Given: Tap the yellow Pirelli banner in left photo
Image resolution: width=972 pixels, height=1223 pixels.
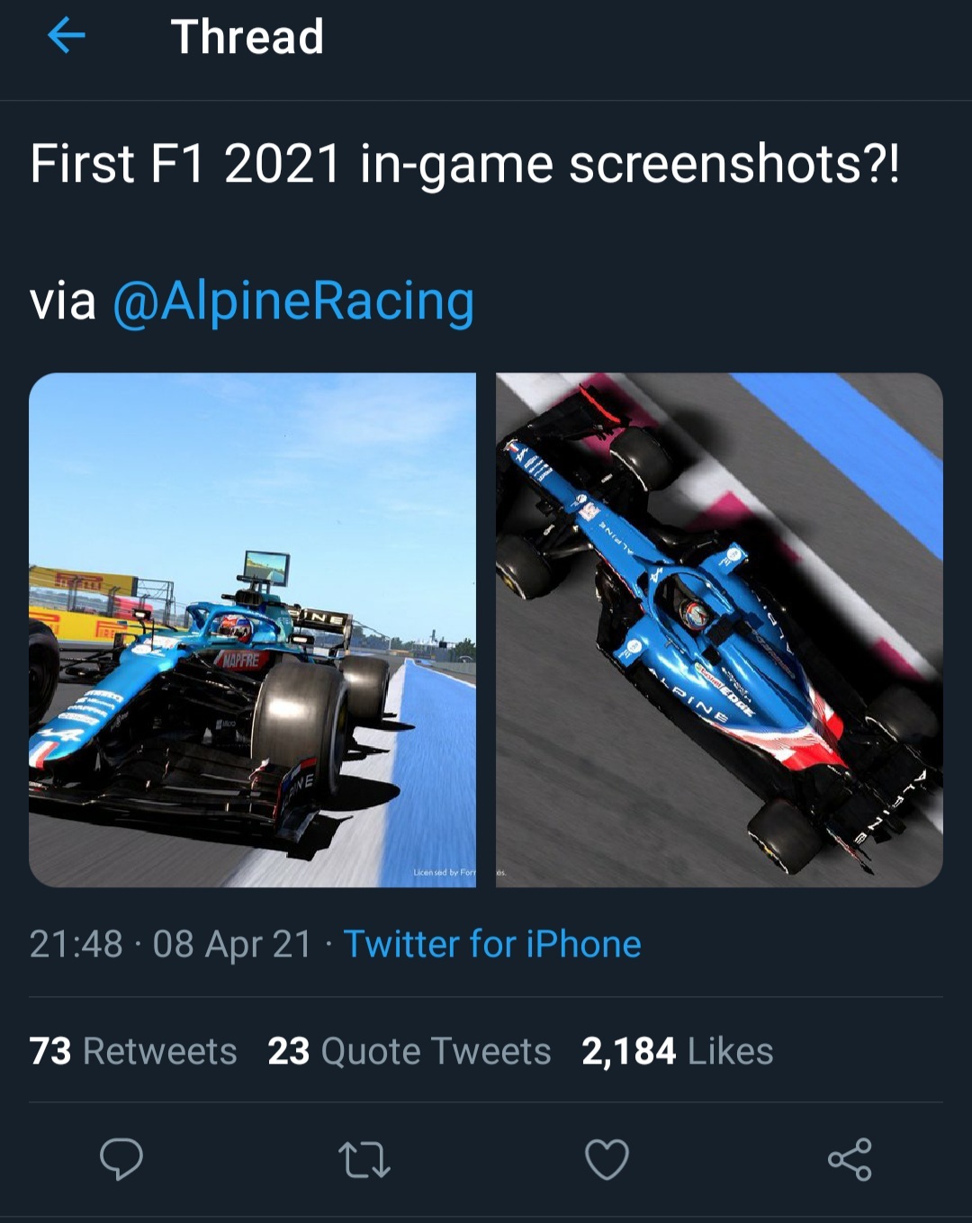Looking at the screenshot, I should [x=83, y=579].
